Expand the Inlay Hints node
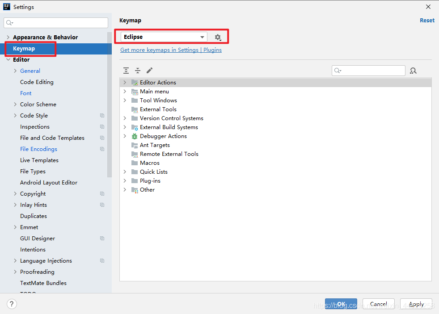Image resolution: width=439 pixels, height=314 pixels. pos(15,205)
